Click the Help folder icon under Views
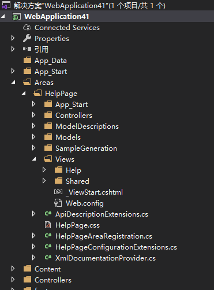 tap(58, 170)
